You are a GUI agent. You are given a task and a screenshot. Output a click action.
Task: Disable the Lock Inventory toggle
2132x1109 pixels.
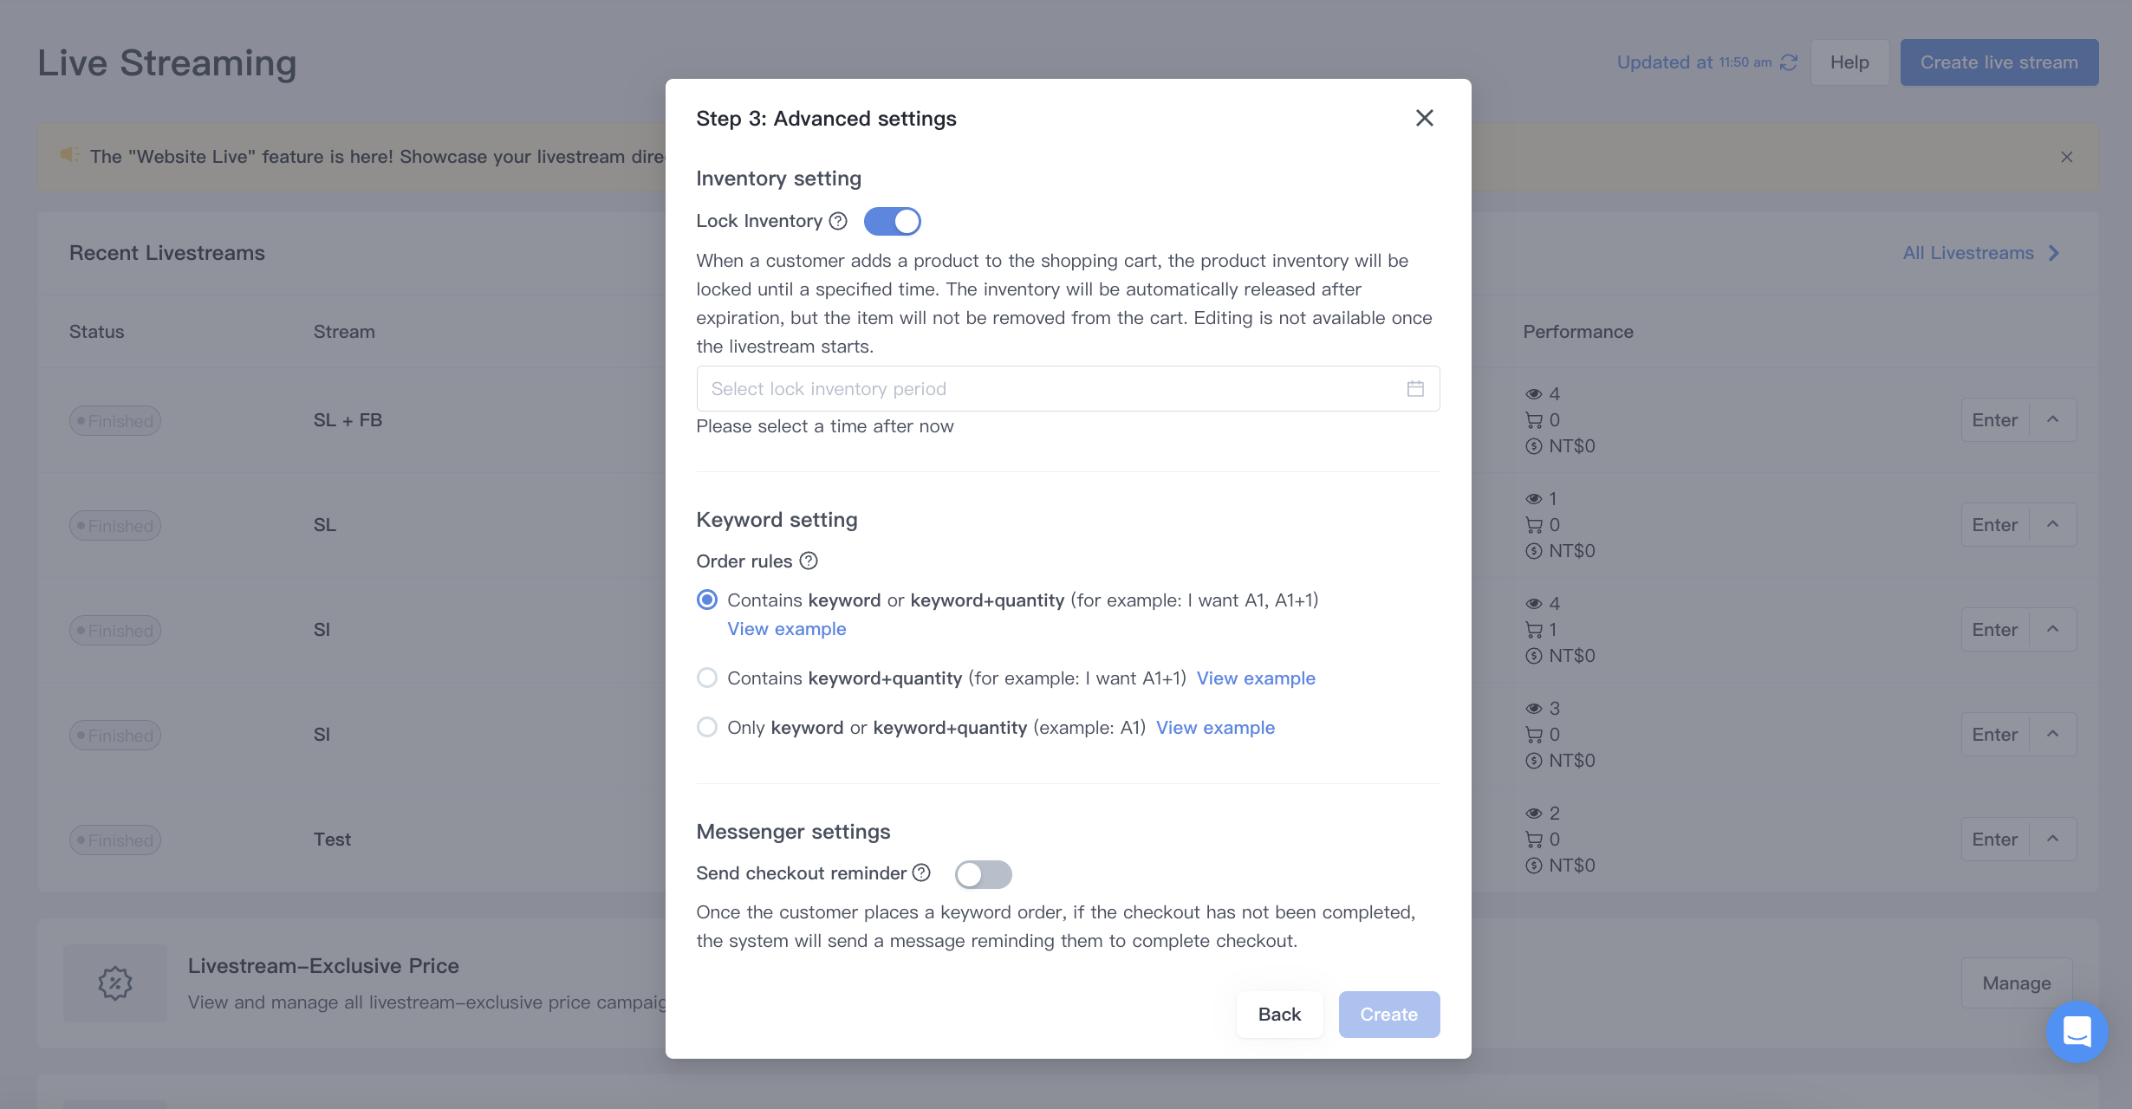point(892,221)
